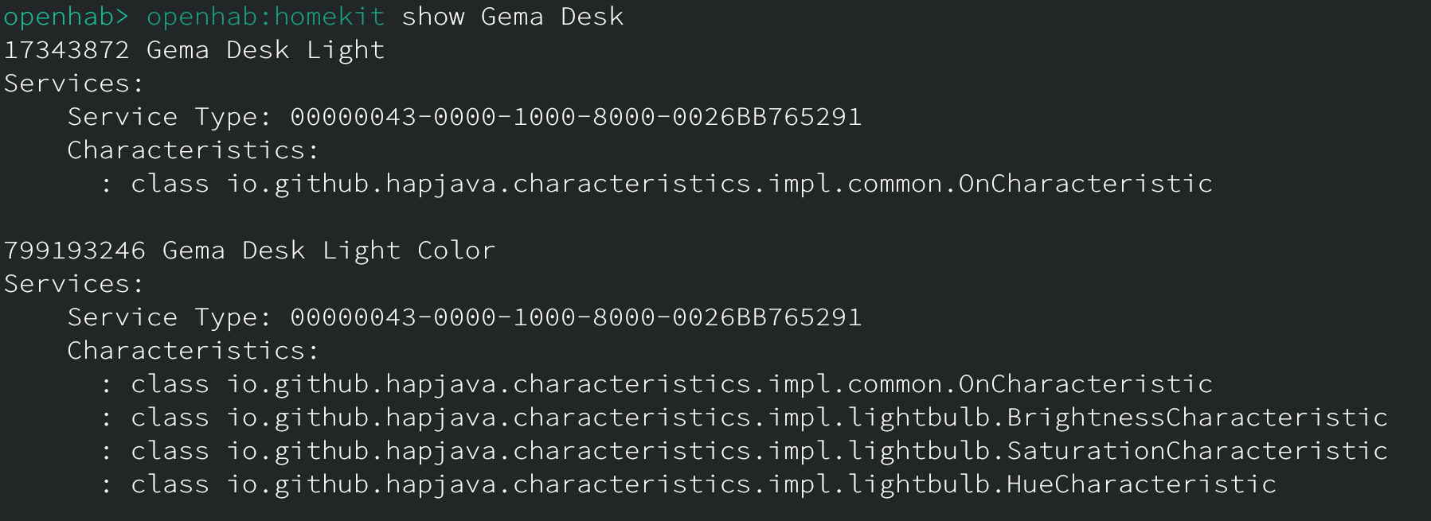Click the first 'Services:' label

click(x=73, y=84)
